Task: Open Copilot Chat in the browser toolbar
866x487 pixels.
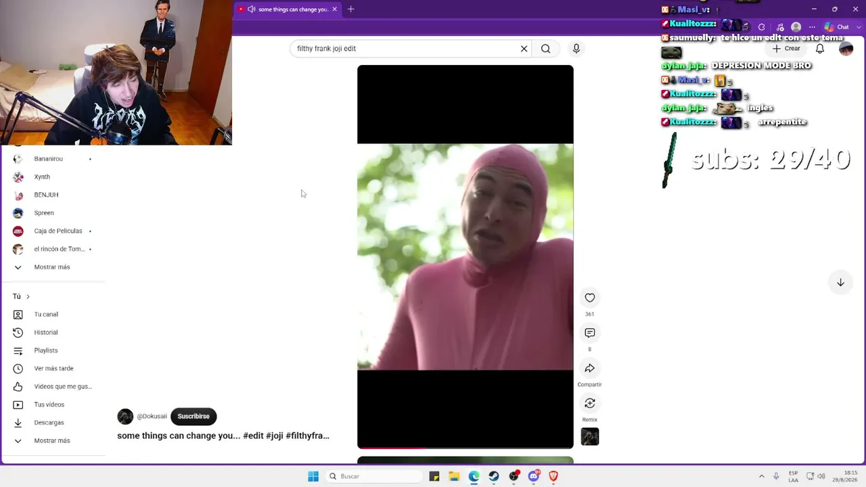Action: [836, 27]
